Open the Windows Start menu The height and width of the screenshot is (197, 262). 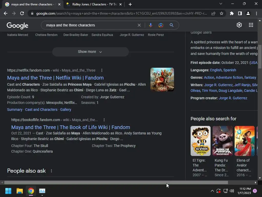coord(8,191)
